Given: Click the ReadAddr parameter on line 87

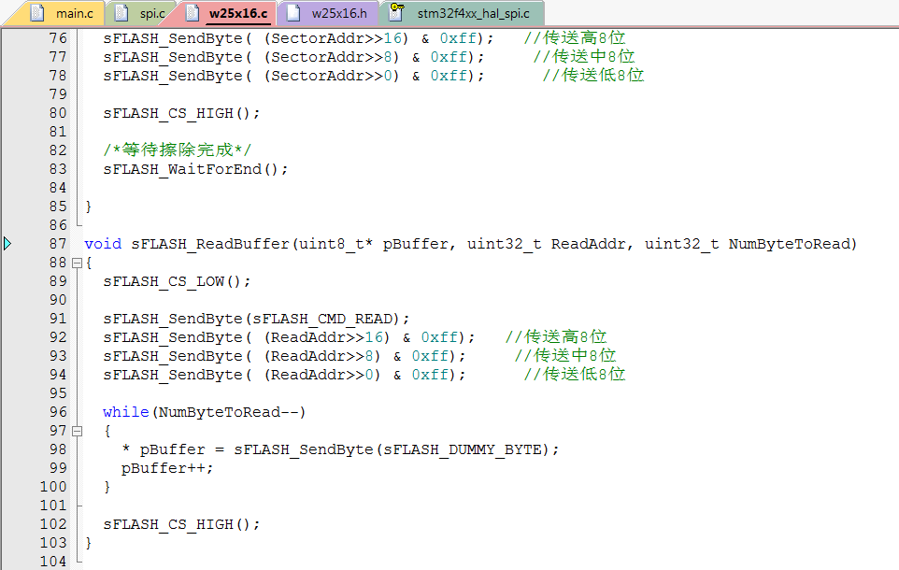Looking at the screenshot, I should (x=588, y=244).
